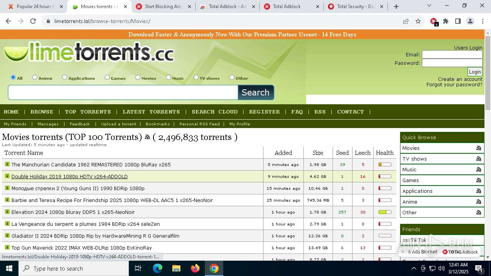Click the download arrow icon beside Manchurian Candidate torrent
Viewport: 491px width, 276px height.
7,164
